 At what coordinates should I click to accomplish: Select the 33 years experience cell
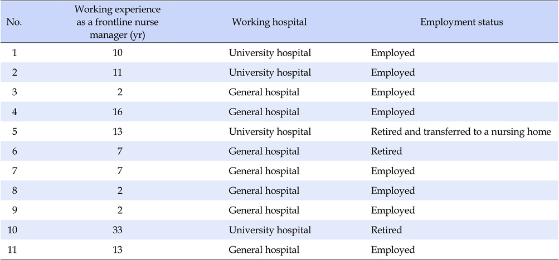[117, 230]
